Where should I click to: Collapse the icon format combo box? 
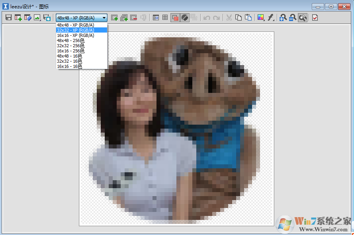(104, 17)
